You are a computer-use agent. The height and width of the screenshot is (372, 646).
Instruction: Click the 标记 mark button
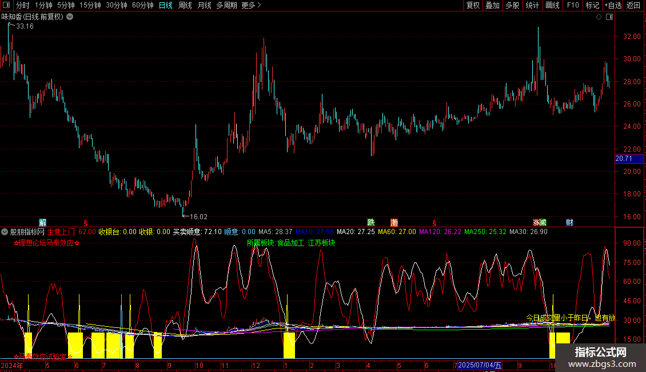592,5
